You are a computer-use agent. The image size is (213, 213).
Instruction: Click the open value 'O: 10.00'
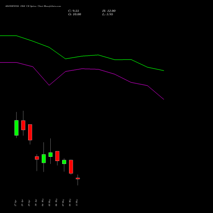(x=75, y=14)
